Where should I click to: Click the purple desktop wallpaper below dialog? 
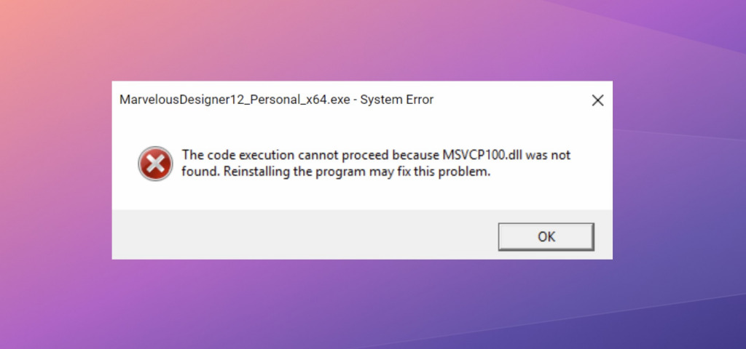coord(361,304)
